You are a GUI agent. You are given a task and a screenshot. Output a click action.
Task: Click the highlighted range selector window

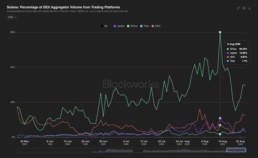(x=236, y=150)
